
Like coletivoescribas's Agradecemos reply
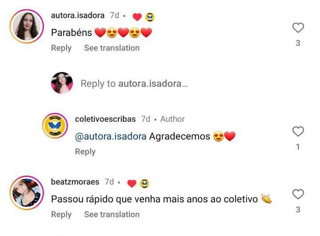(x=298, y=131)
